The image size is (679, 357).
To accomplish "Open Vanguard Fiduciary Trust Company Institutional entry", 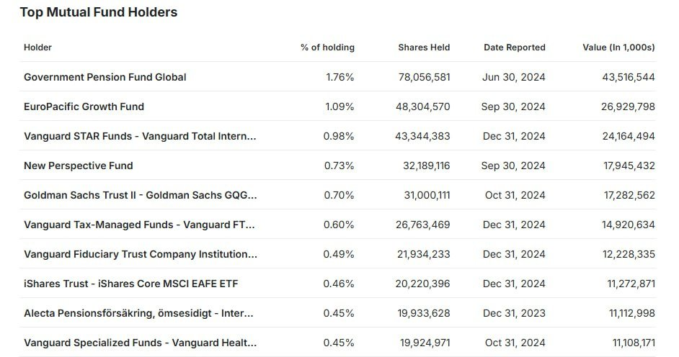I will (x=140, y=254).
